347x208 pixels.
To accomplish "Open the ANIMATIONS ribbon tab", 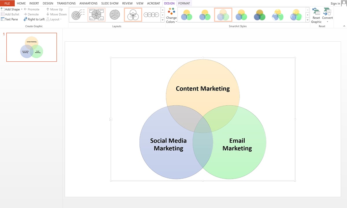I will [x=88, y=3].
